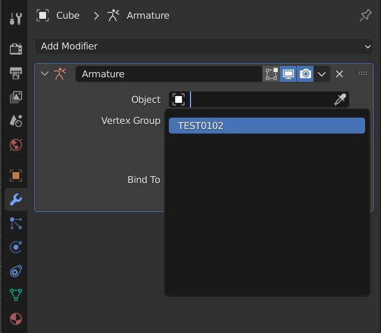
Task: Open the Add Modifier dropdown
Action: pyautogui.click(x=204, y=46)
